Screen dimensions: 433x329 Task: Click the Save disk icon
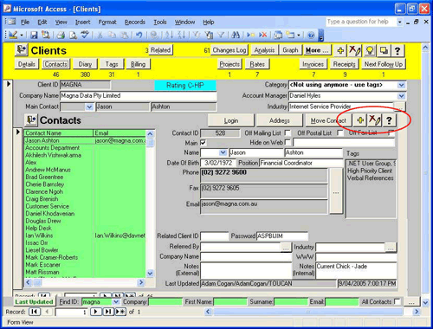click(34, 35)
